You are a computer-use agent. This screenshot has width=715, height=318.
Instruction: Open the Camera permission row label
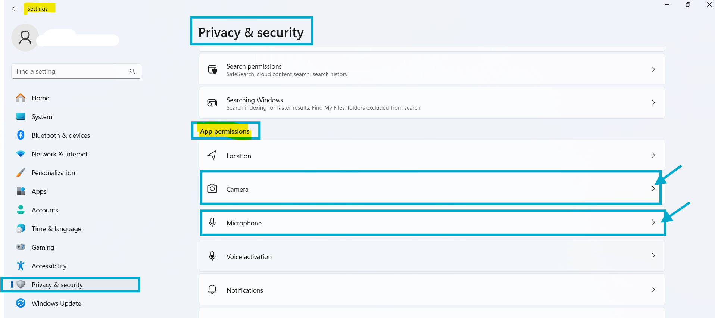[x=237, y=190]
